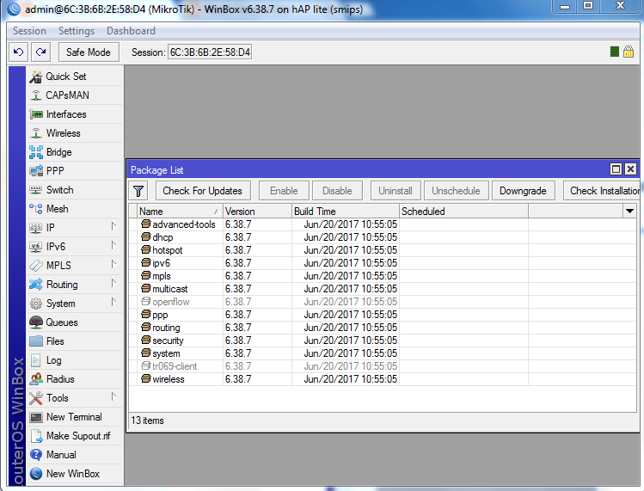Select the mpls package row
644x491 pixels.
[x=383, y=276]
